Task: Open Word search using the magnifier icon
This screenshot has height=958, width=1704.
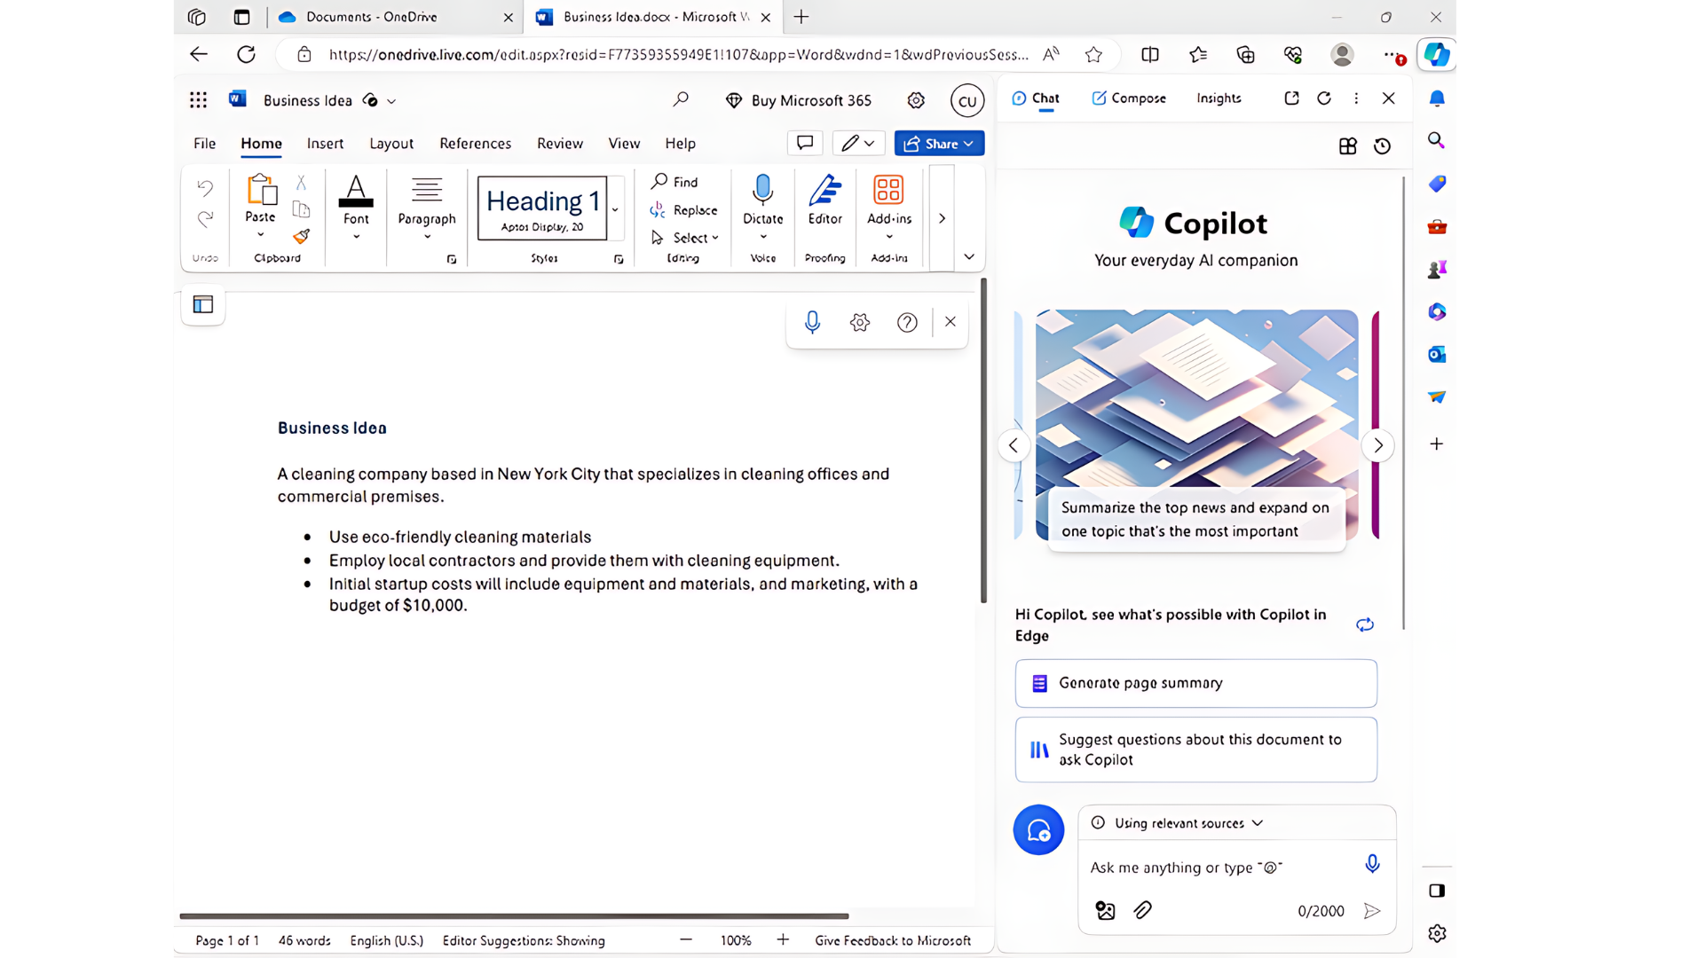Action: pos(681,99)
